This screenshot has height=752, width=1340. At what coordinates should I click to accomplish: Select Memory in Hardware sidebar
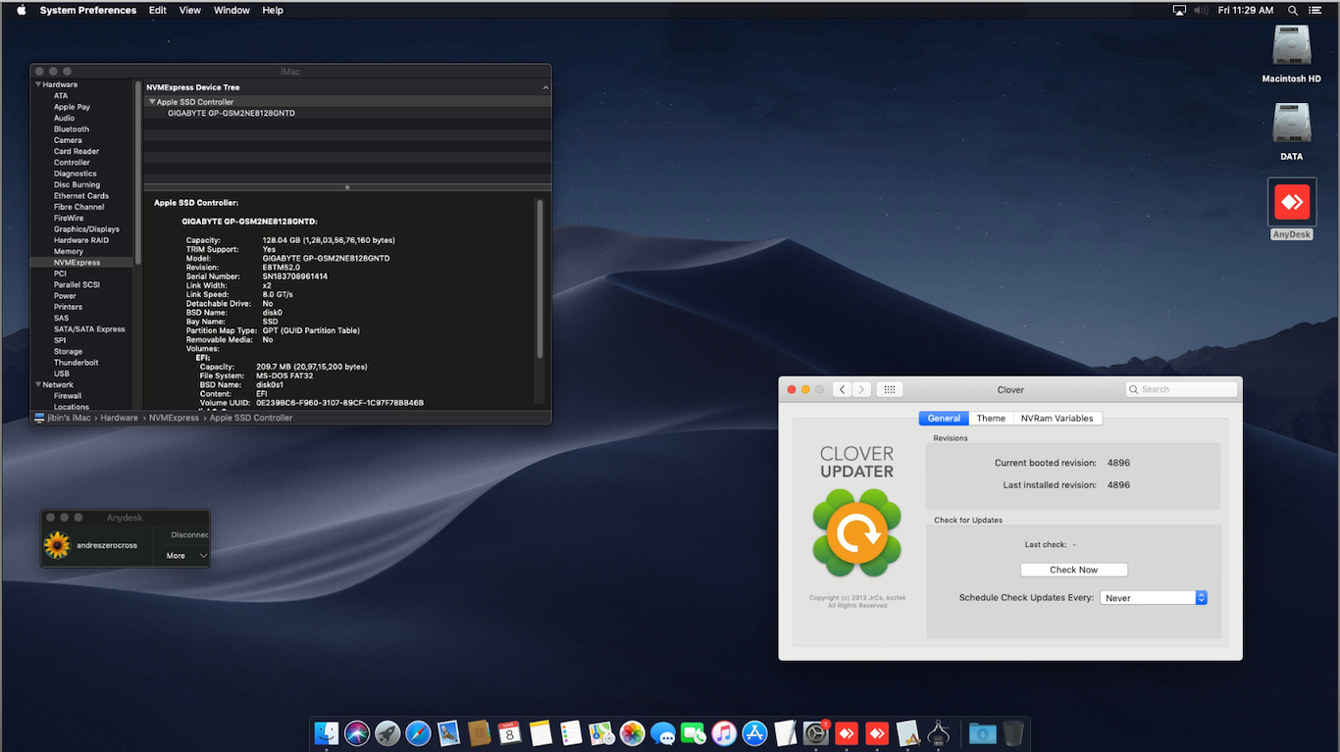point(69,251)
